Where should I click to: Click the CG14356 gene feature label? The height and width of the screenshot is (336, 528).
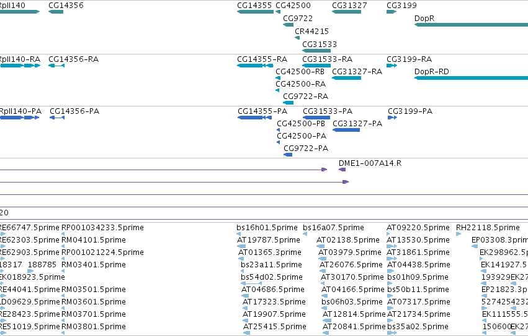[x=66, y=6]
